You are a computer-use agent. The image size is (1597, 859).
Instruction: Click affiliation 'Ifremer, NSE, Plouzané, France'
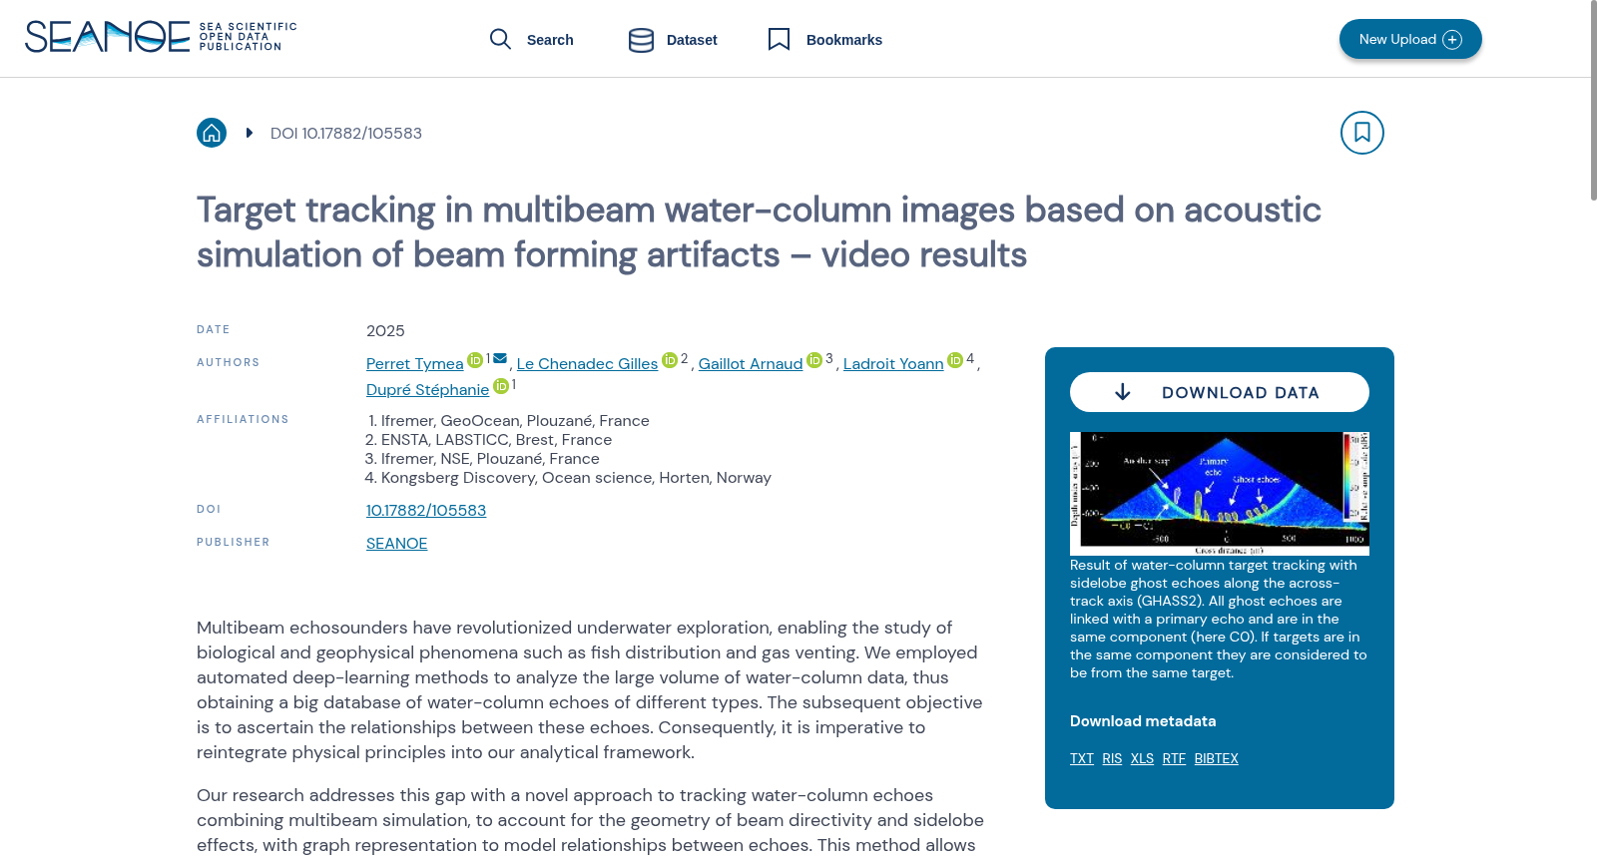point(490,459)
